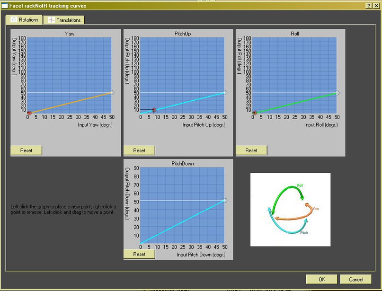Click the PitchUp curve endpoint circle
This screenshot has width=382, height=291.
click(225, 93)
